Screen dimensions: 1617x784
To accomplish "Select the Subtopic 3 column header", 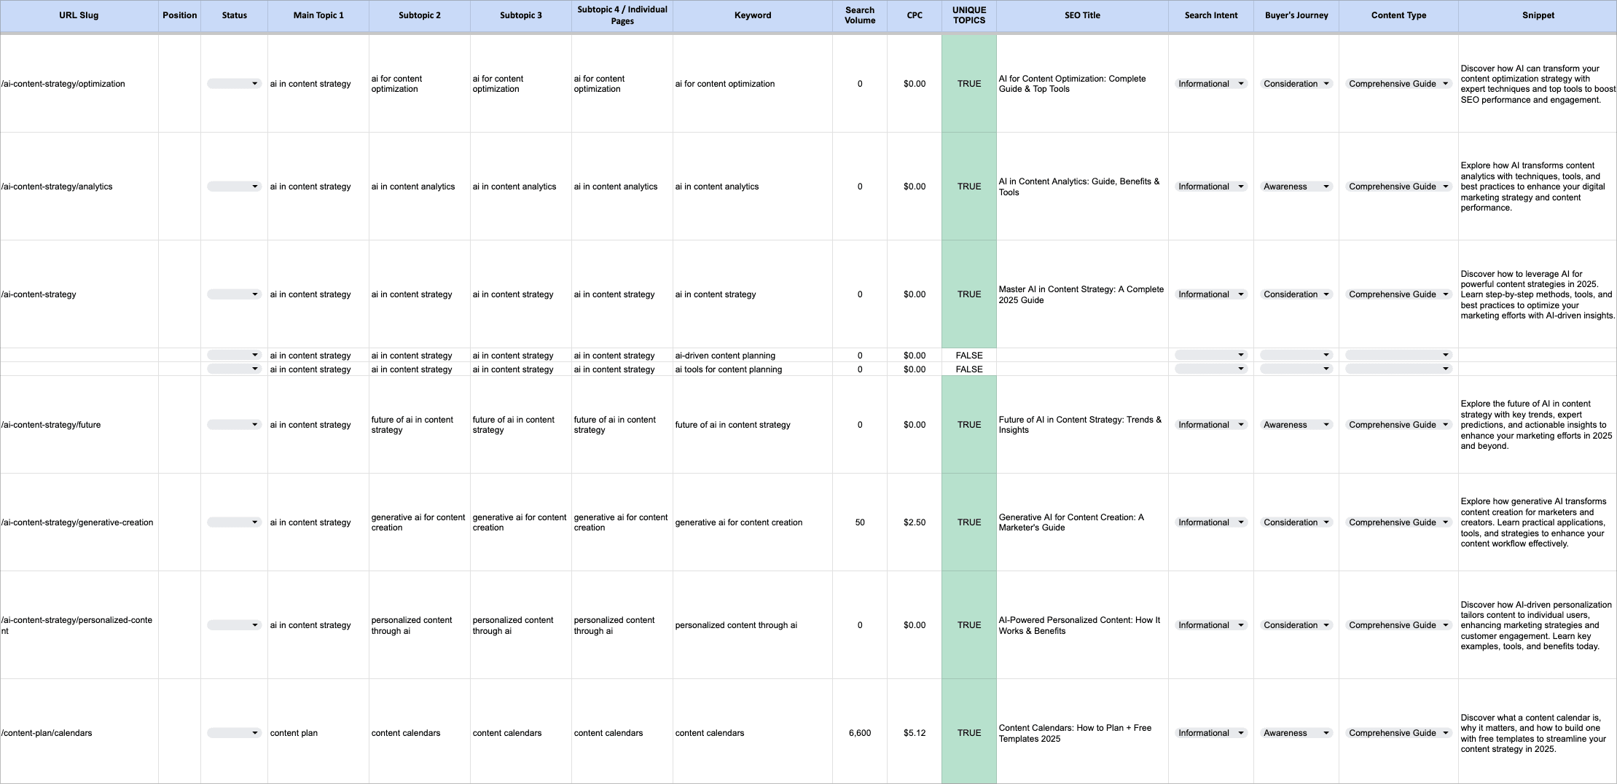I will click(x=521, y=15).
